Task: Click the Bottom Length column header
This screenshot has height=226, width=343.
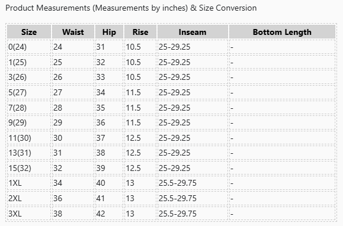Action: point(282,32)
